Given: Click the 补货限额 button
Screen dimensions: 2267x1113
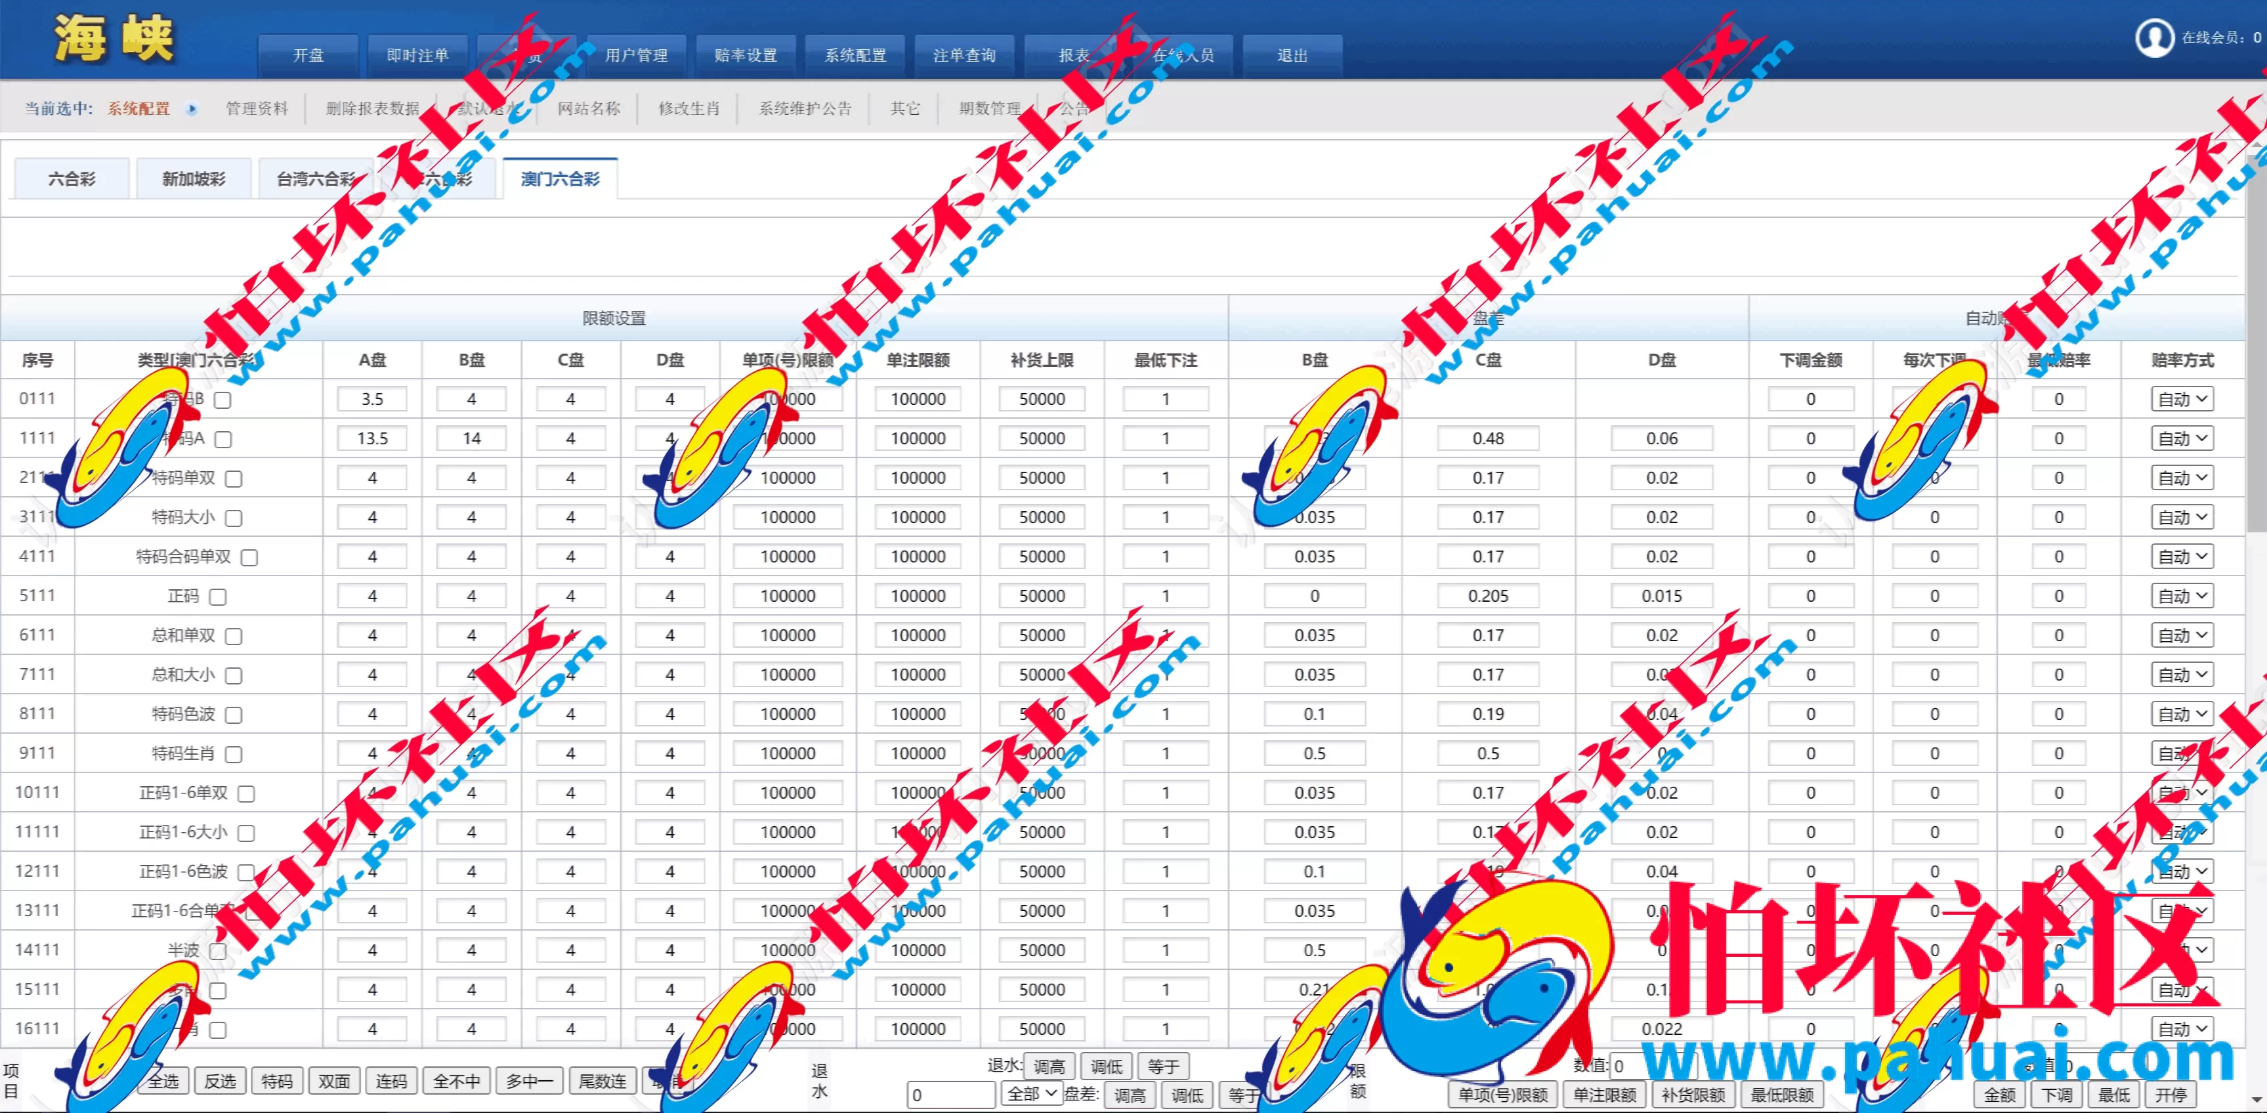Looking at the screenshot, I should coord(1693,1095).
